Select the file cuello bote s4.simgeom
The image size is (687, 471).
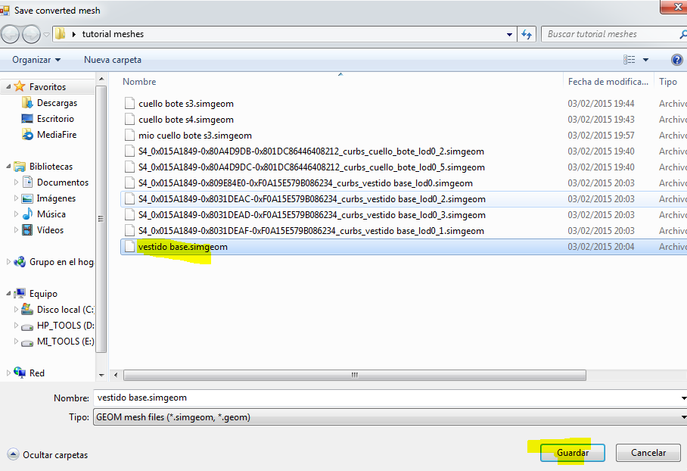[186, 120]
